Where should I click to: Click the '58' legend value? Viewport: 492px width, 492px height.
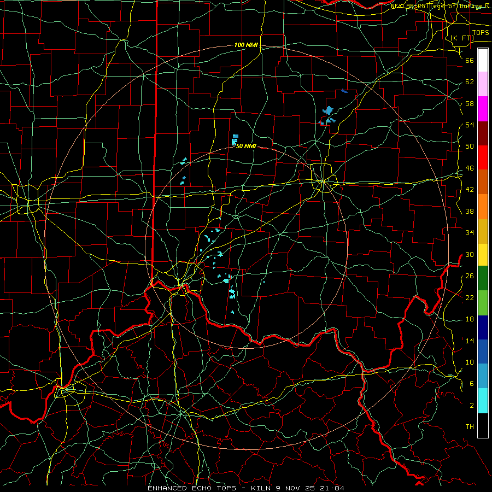(470, 103)
